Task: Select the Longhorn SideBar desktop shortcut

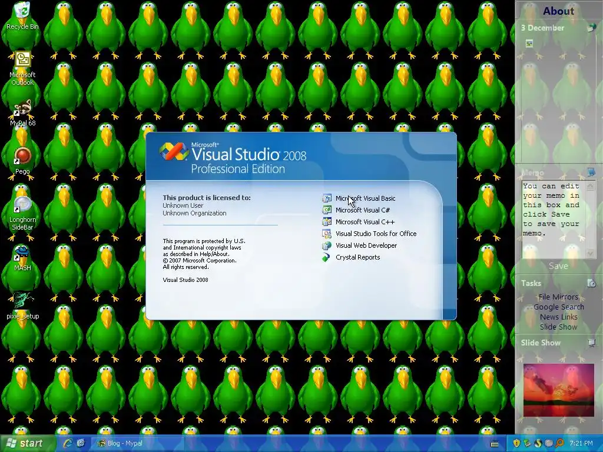Action: click(x=22, y=213)
